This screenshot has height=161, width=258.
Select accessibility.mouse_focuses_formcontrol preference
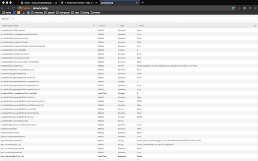(129, 62)
